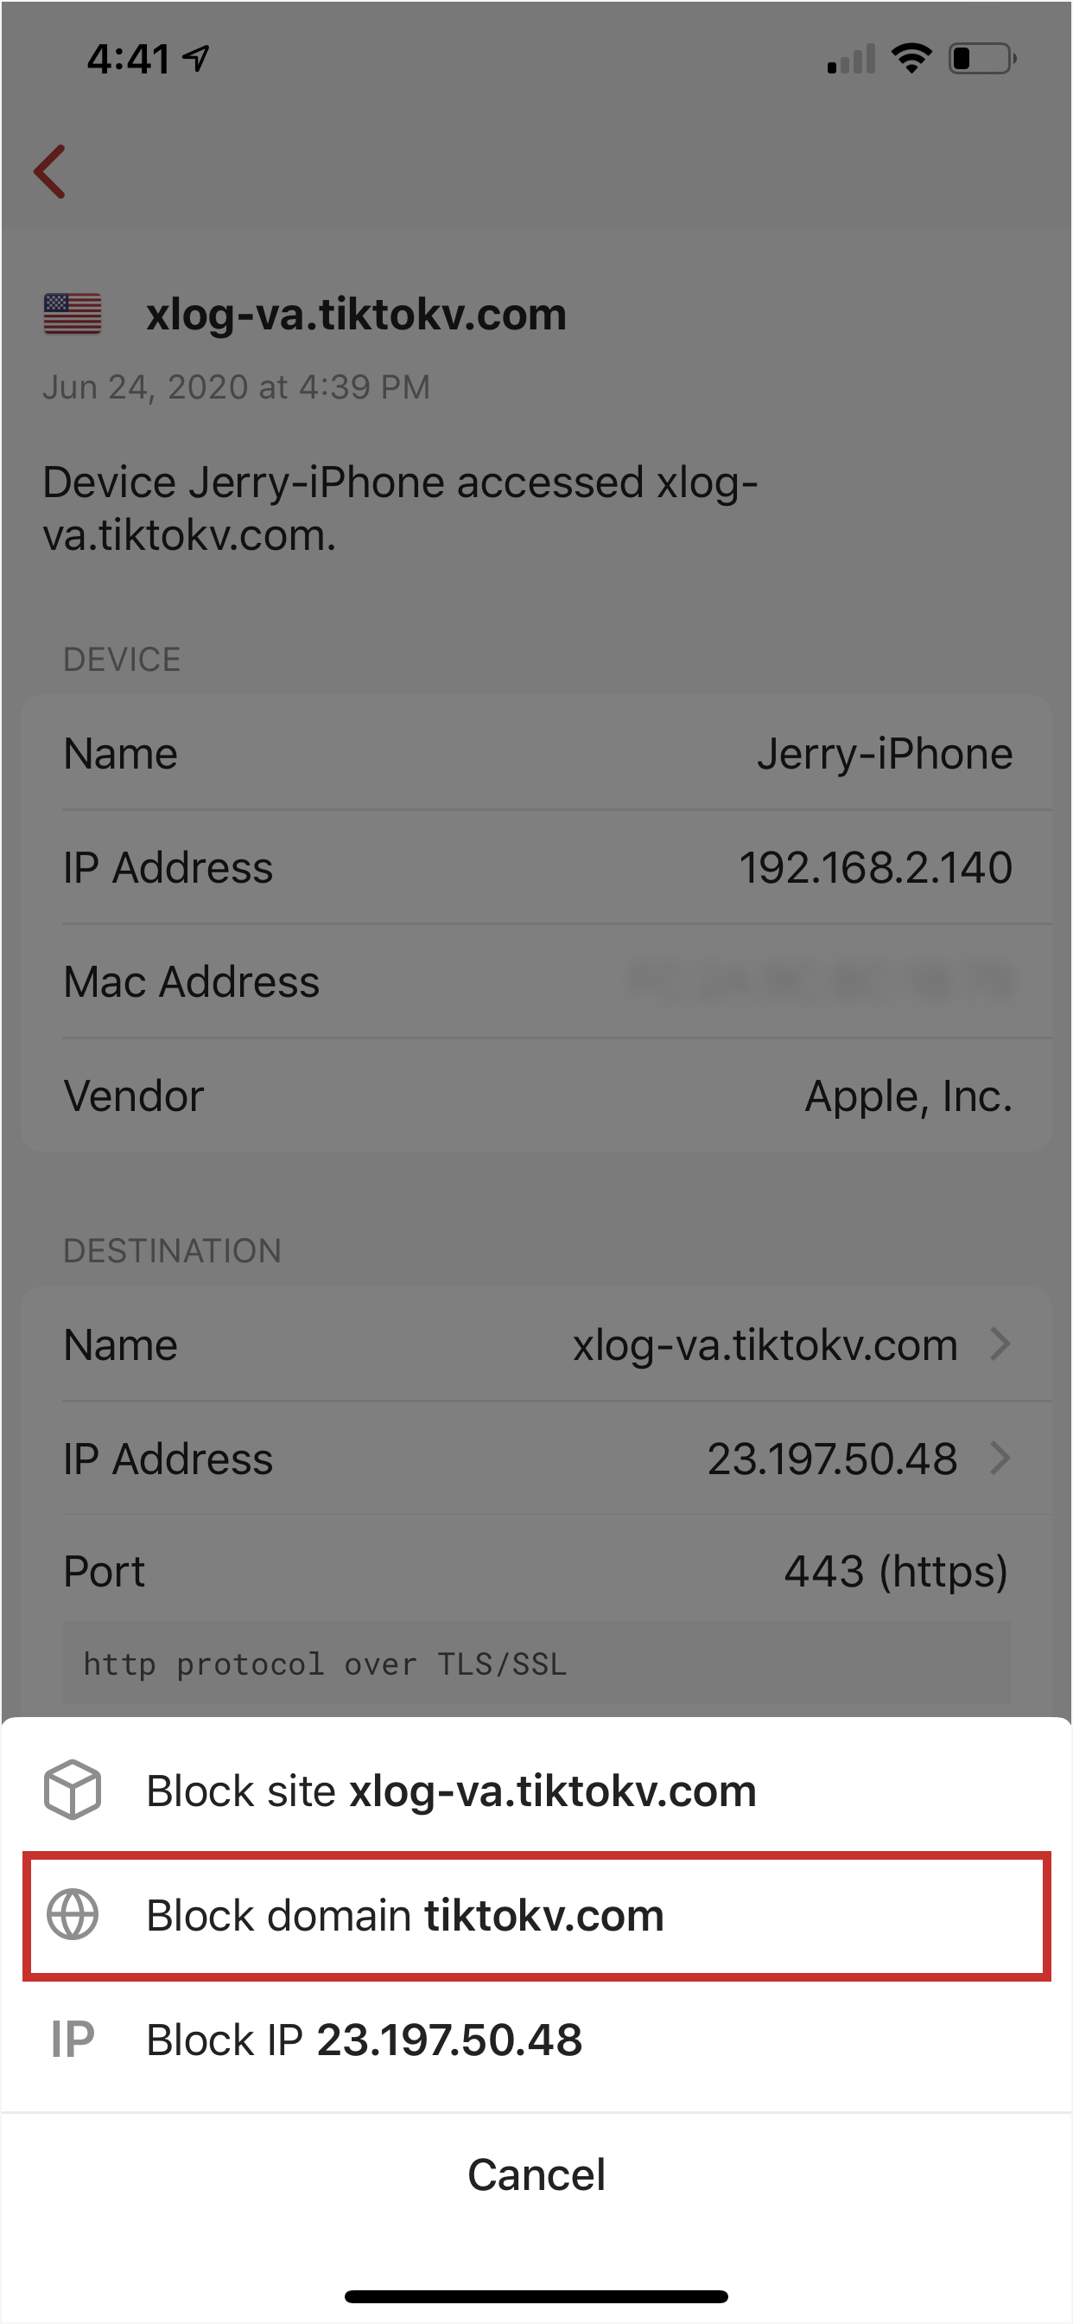1073x2324 pixels.
Task: Expand destination name xlog-va.tiktokv.com chevron
Action: click(999, 1344)
